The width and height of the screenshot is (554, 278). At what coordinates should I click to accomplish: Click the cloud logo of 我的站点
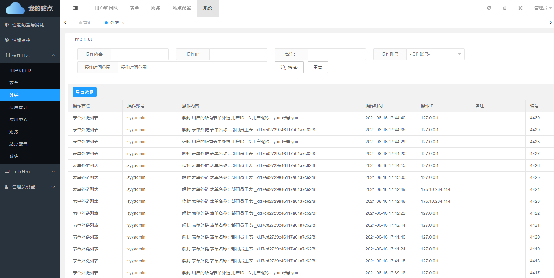pos(15,8)
